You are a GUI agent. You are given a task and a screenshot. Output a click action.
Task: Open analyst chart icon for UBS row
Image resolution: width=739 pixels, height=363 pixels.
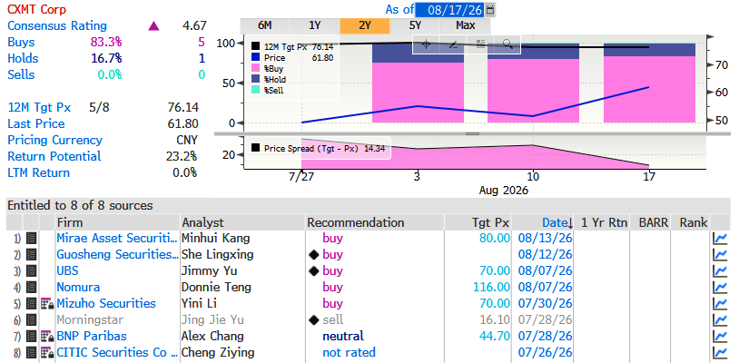pyautogui.click(x=720, y=270)
